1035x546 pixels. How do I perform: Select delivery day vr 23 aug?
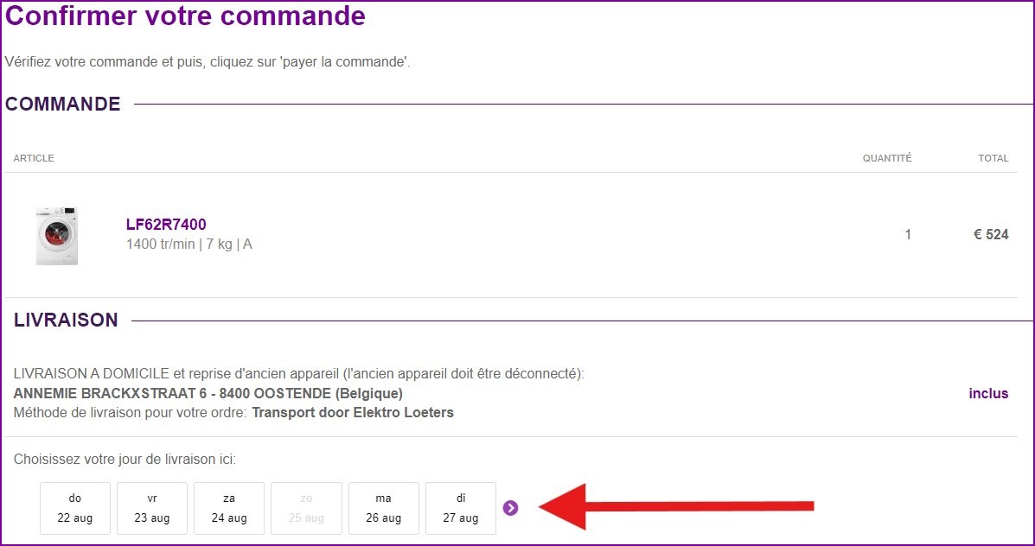[152, 508]
